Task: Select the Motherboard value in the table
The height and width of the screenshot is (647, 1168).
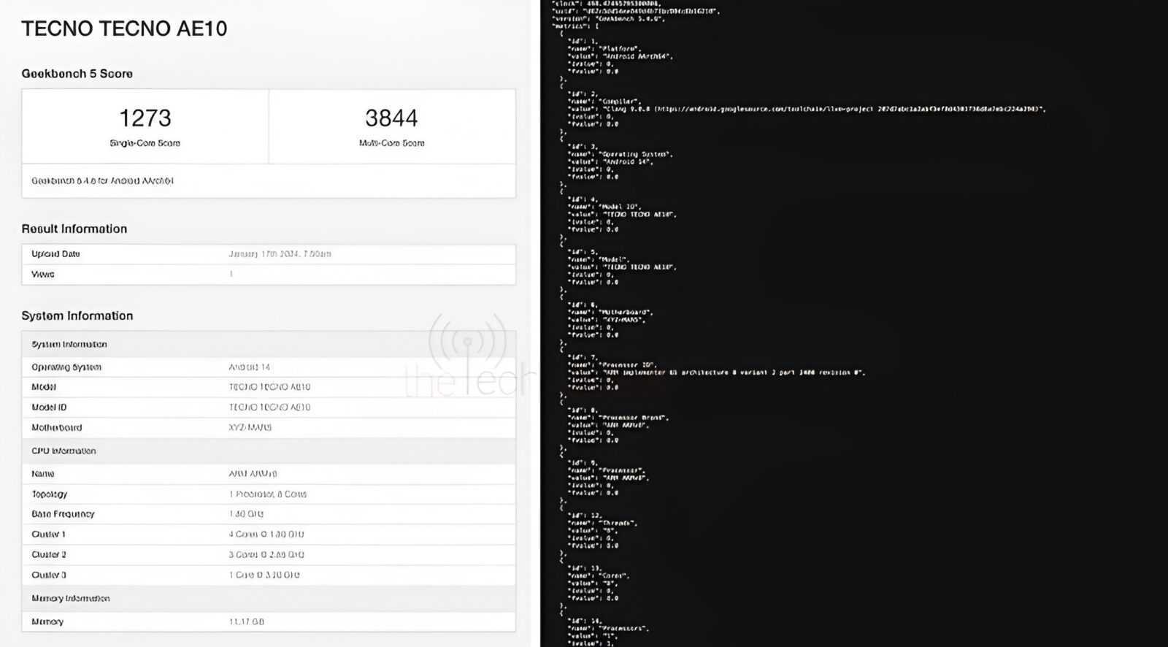Action: [250, 428]
